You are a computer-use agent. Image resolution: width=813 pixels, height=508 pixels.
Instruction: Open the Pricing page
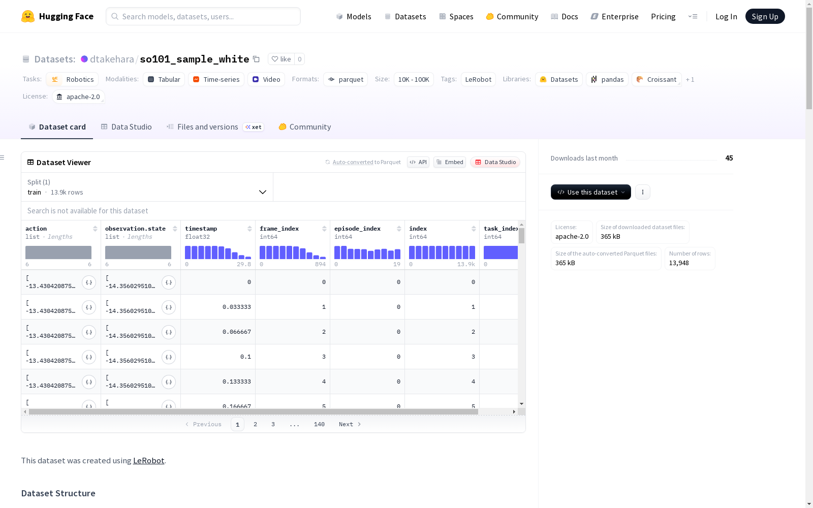[663, 16]
